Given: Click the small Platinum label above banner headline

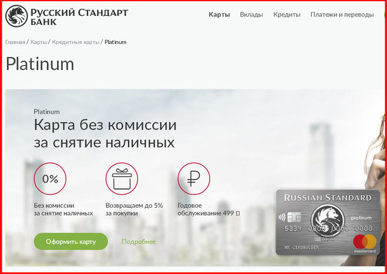Looking at the screenshot, I should click(46, 111).
